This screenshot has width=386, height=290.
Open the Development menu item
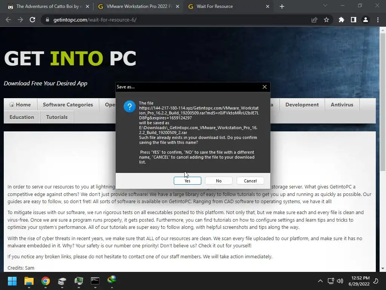tap(302, 105)
